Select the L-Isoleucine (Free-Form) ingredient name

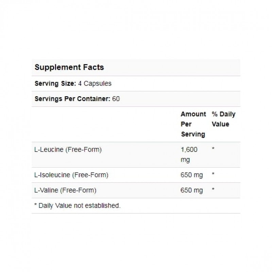tap(71, 175)
